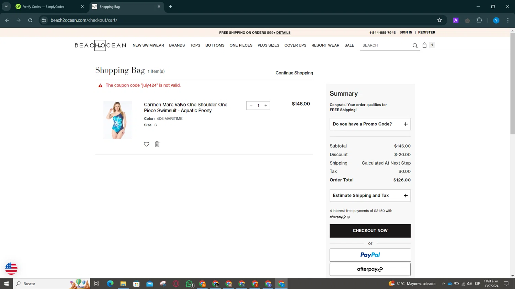
Task: Select the Shopping Bag browser tab
Action: pyautogui.click(x=127, y=7)
